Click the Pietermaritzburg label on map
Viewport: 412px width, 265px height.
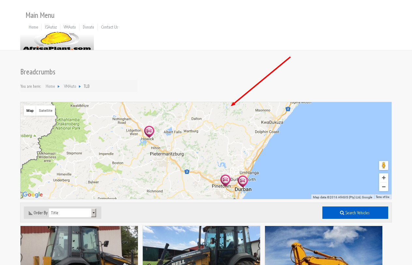coord(167,154)
